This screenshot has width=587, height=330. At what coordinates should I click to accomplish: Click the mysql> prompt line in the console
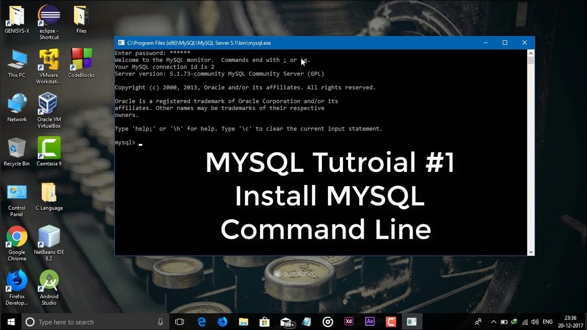(128, 143)
